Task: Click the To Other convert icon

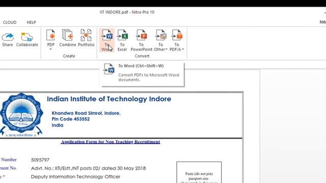Action: [160, 35]
